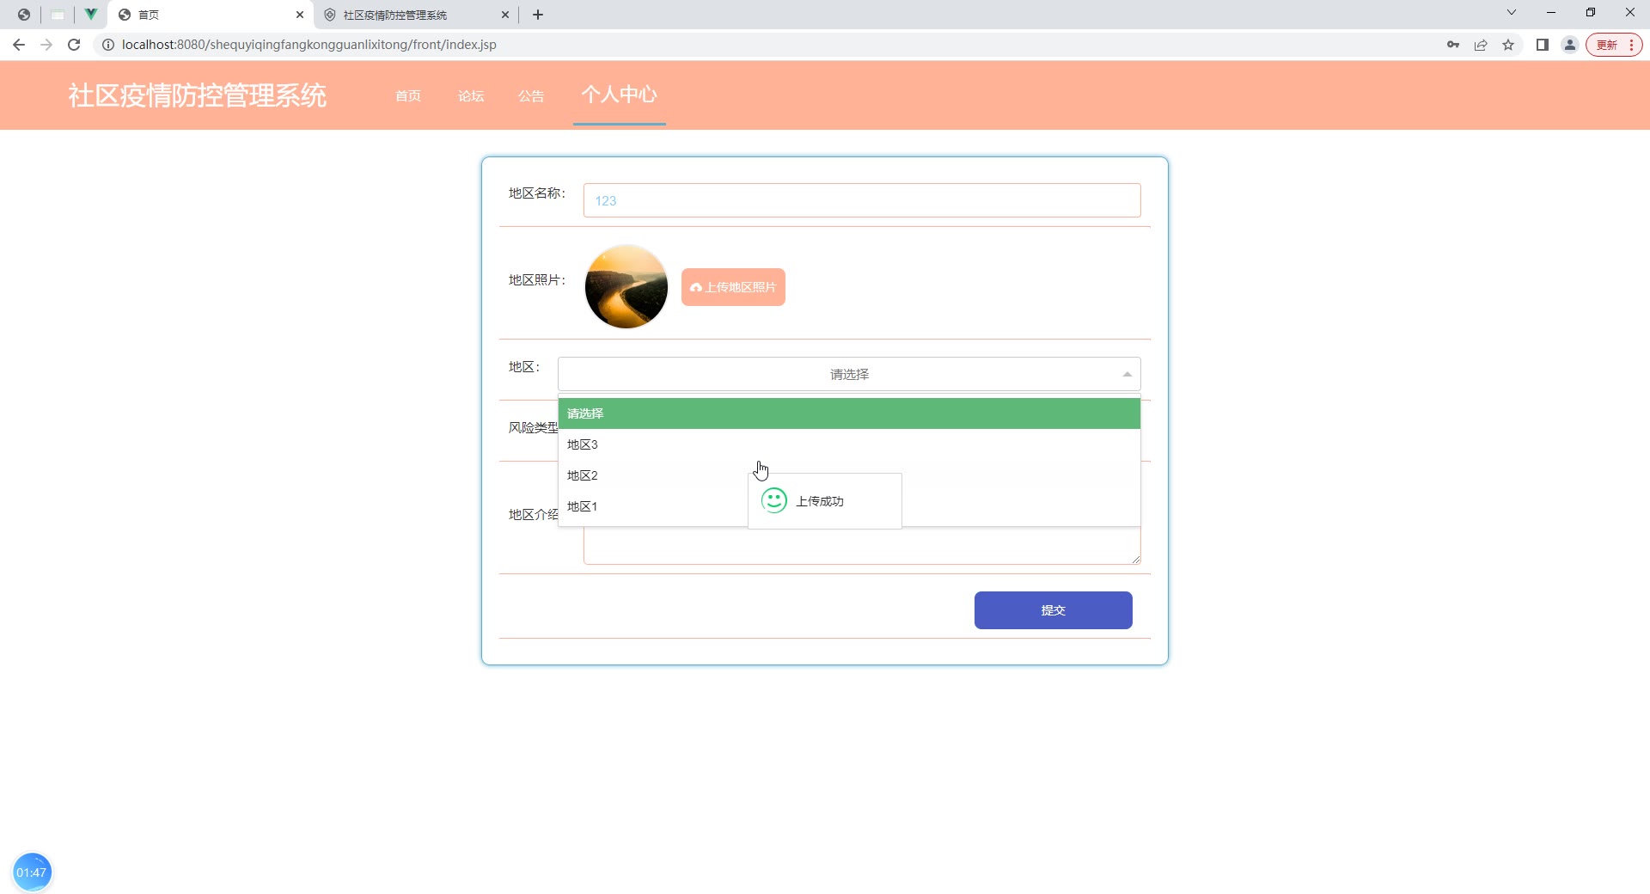Screen dimensions: 1650x894
Task: Open saved passwords key icon
Action: (x=1453, y=45)
